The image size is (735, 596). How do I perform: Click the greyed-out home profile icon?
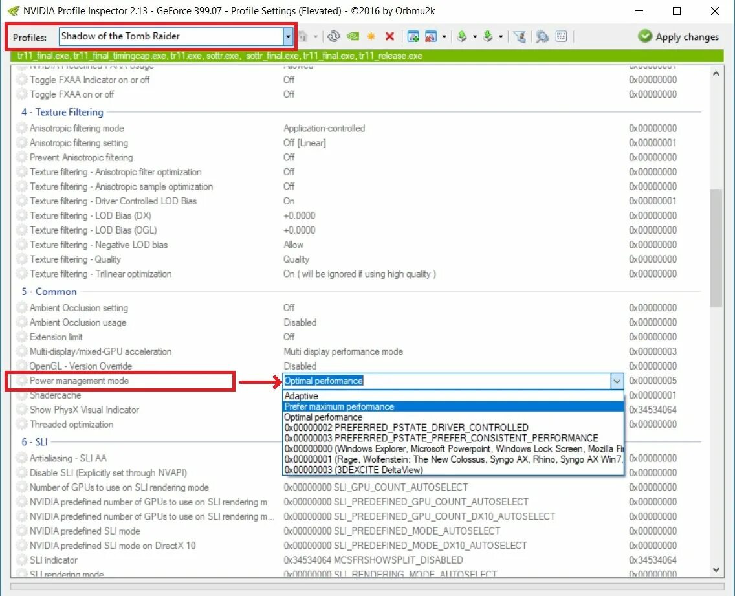[x=303, y=36]
